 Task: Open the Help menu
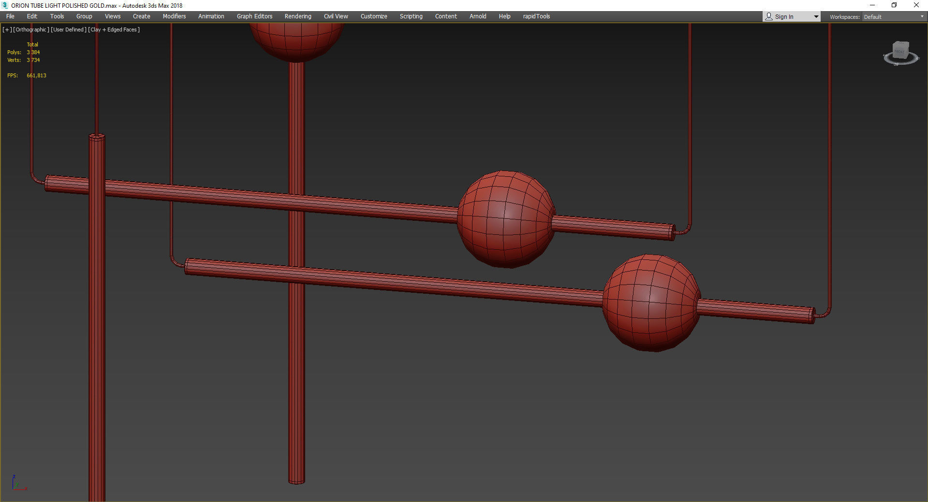[x=504, y=16]
